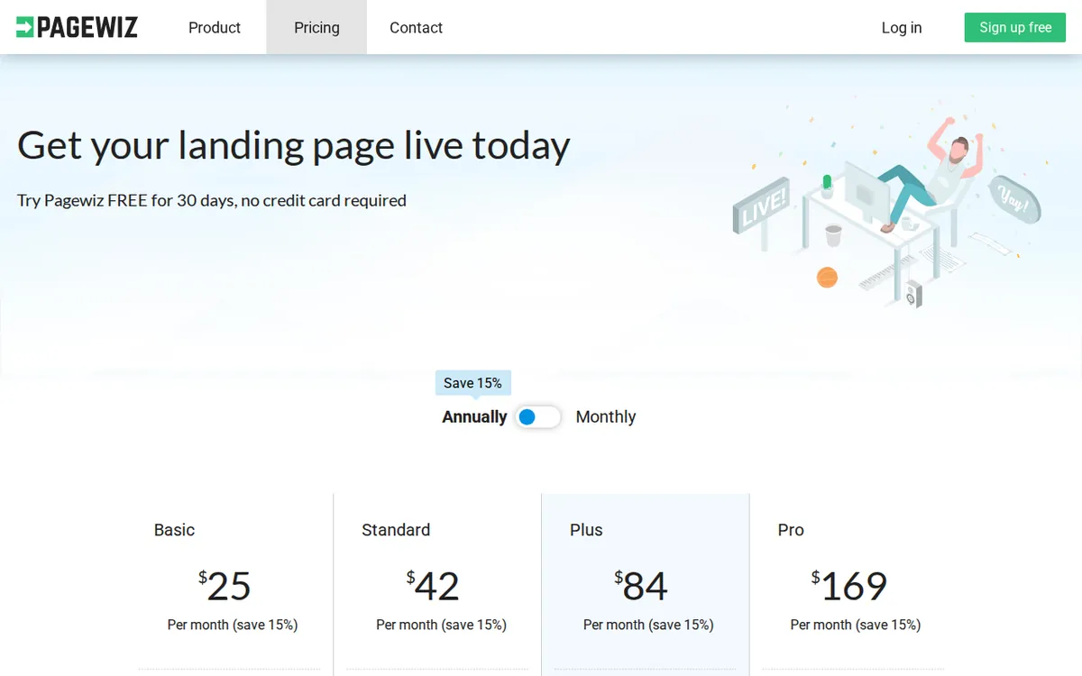1082x676 pixels.
Task: Select the Annually billing label
Action: pyautogui.click(x=474, y=417)
